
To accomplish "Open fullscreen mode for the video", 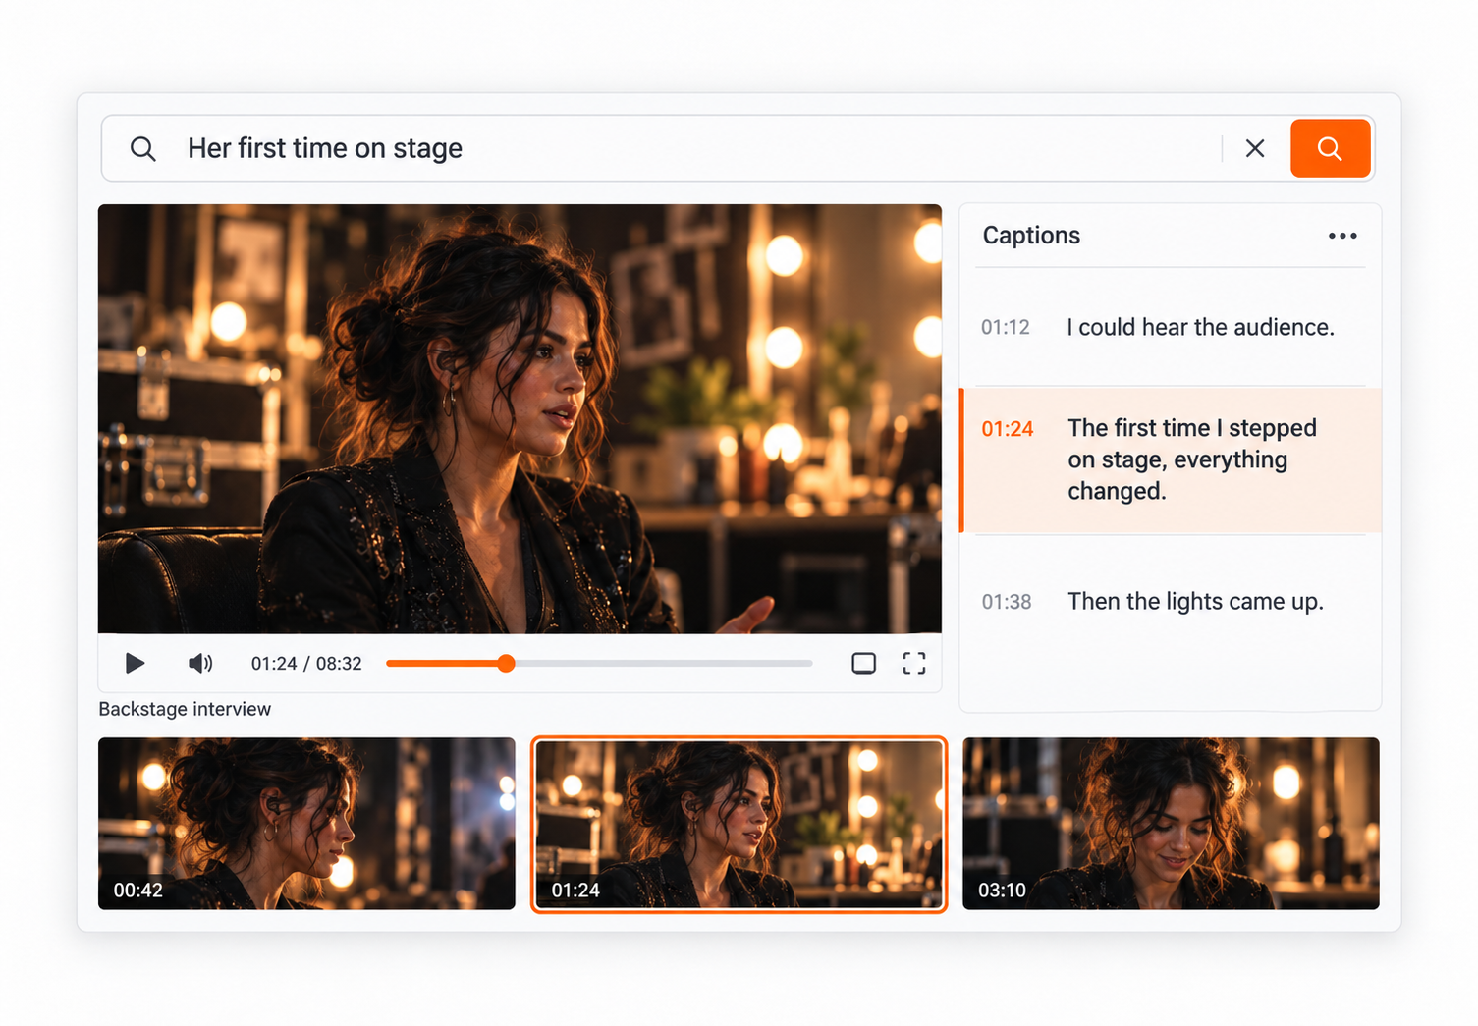I will tap(914, 664).
